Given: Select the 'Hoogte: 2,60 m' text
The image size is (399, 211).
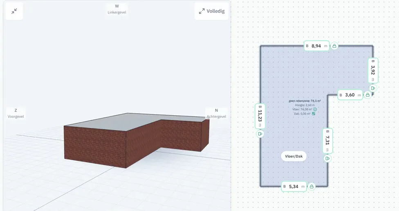Looking at the screenshot, I should pos(305,105).
